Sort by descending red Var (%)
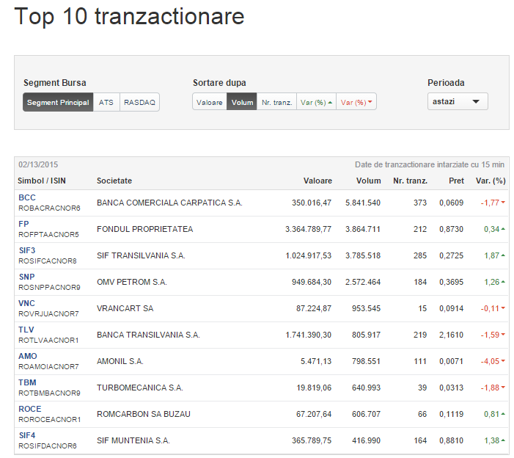 point(356,102)
